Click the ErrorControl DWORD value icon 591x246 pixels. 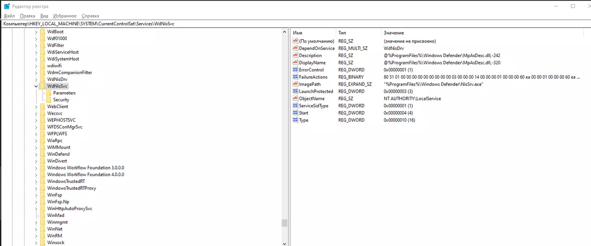(295, 70)
